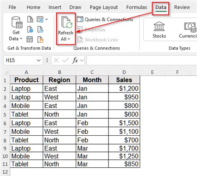Open Workbook Links
Screen dimensions: 197x176
point(98,40)
